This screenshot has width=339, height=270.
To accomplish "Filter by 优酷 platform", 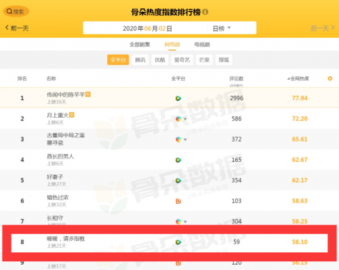I will pos(160,60).
